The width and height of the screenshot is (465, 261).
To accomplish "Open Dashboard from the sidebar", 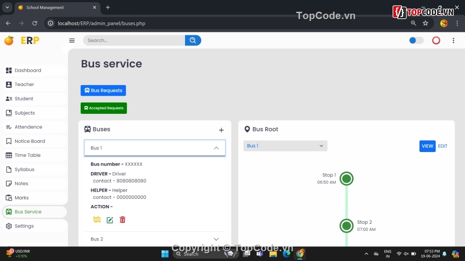I will (x=28, y=70).
